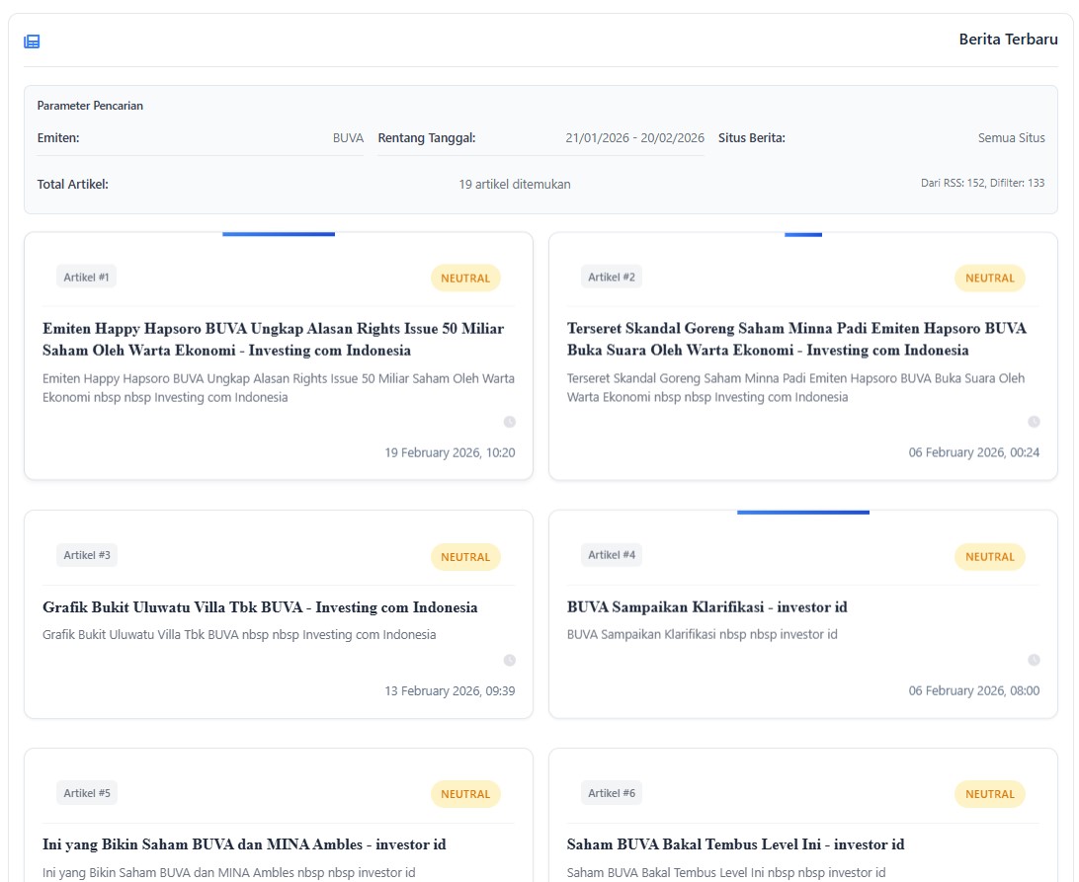
Task: Click the blue progress bar atop Artikel #1
Action: coord(279,234)
